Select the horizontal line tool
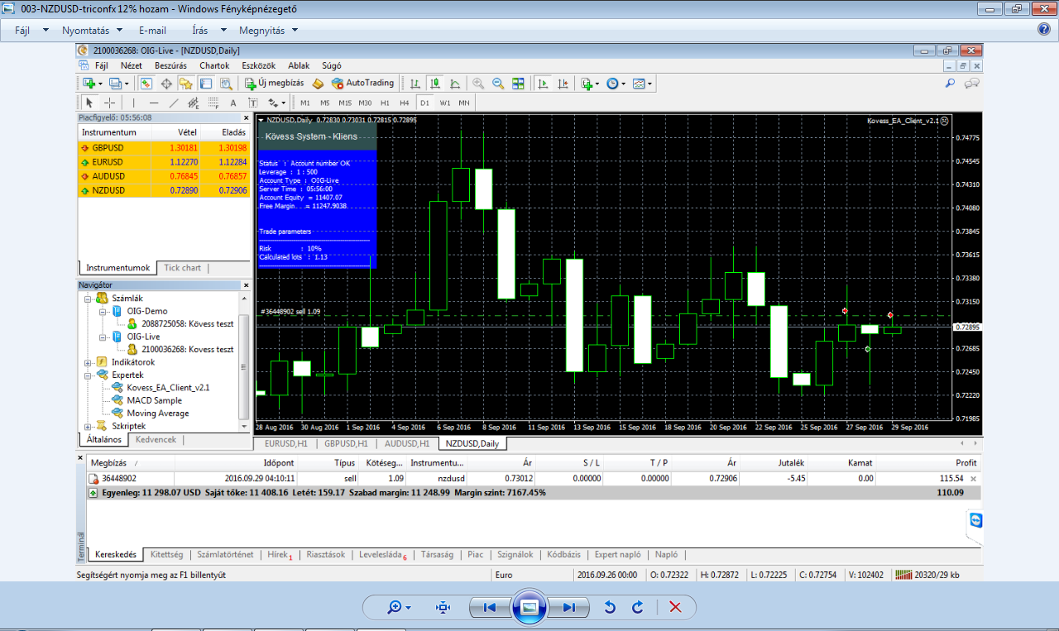The height and width of the screenshot is (631, 1059). point(153,103)
